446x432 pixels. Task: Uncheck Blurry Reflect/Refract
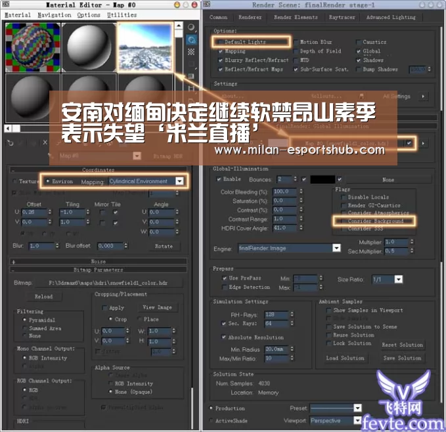click(x=221, y=60)
